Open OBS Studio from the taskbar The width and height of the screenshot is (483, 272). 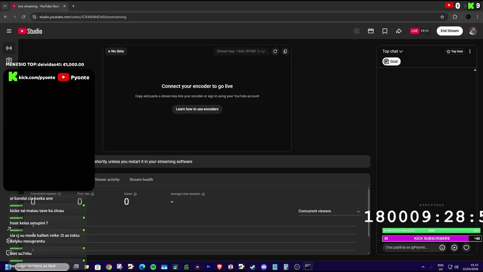click(297, 267)
